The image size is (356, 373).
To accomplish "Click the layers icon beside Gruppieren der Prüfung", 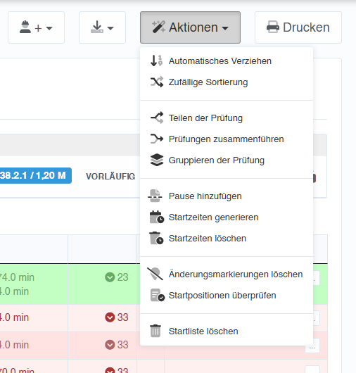I will [157, 160].
